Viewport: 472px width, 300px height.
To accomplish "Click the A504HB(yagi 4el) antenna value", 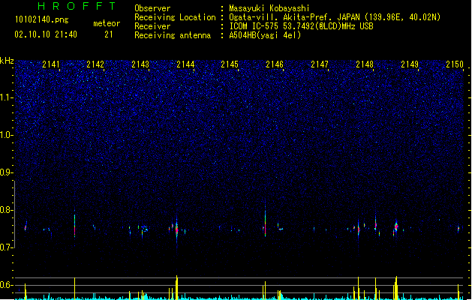I will pos(265,35).
